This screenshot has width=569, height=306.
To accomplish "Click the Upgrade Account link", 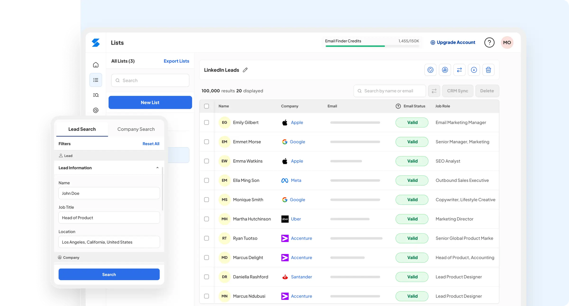I will tap(456, 43).
